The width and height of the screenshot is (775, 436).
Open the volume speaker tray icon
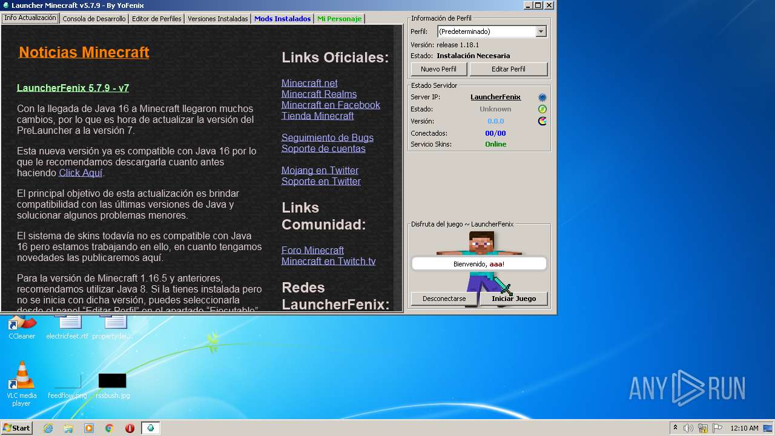[688, 428]
